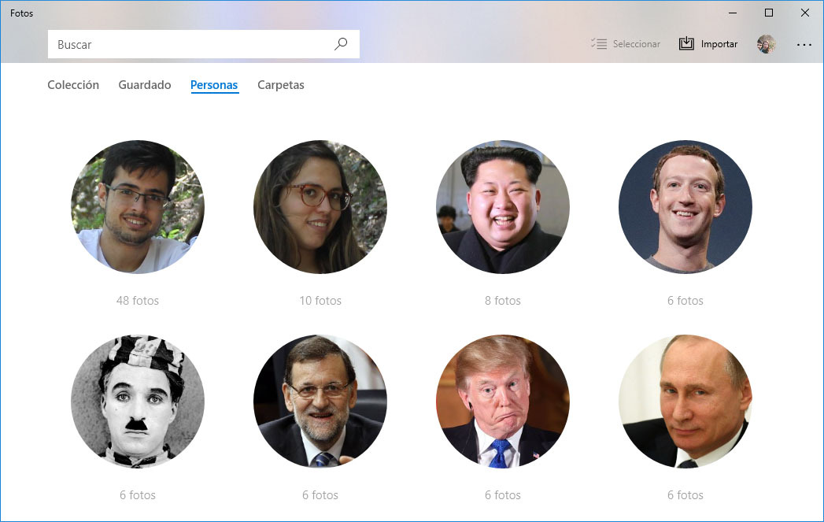This screenshot has height=522, width=824.
Task: Click the 10 fotos label
Action: pos(320,300)
